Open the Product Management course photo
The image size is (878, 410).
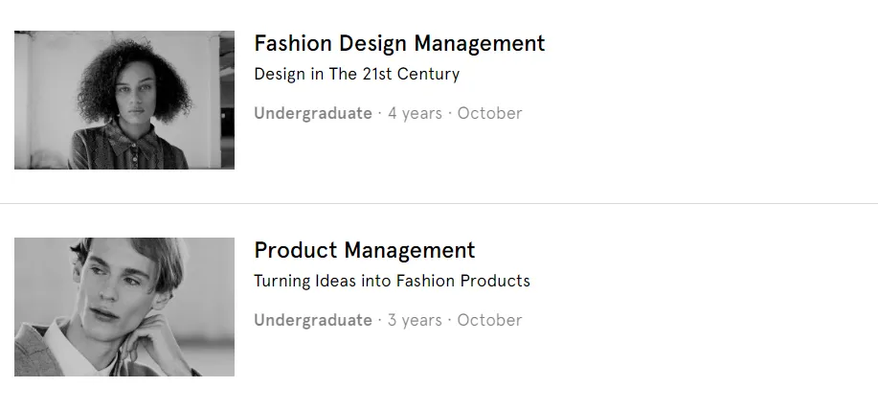pyautogui.click(x=124, y=307)
